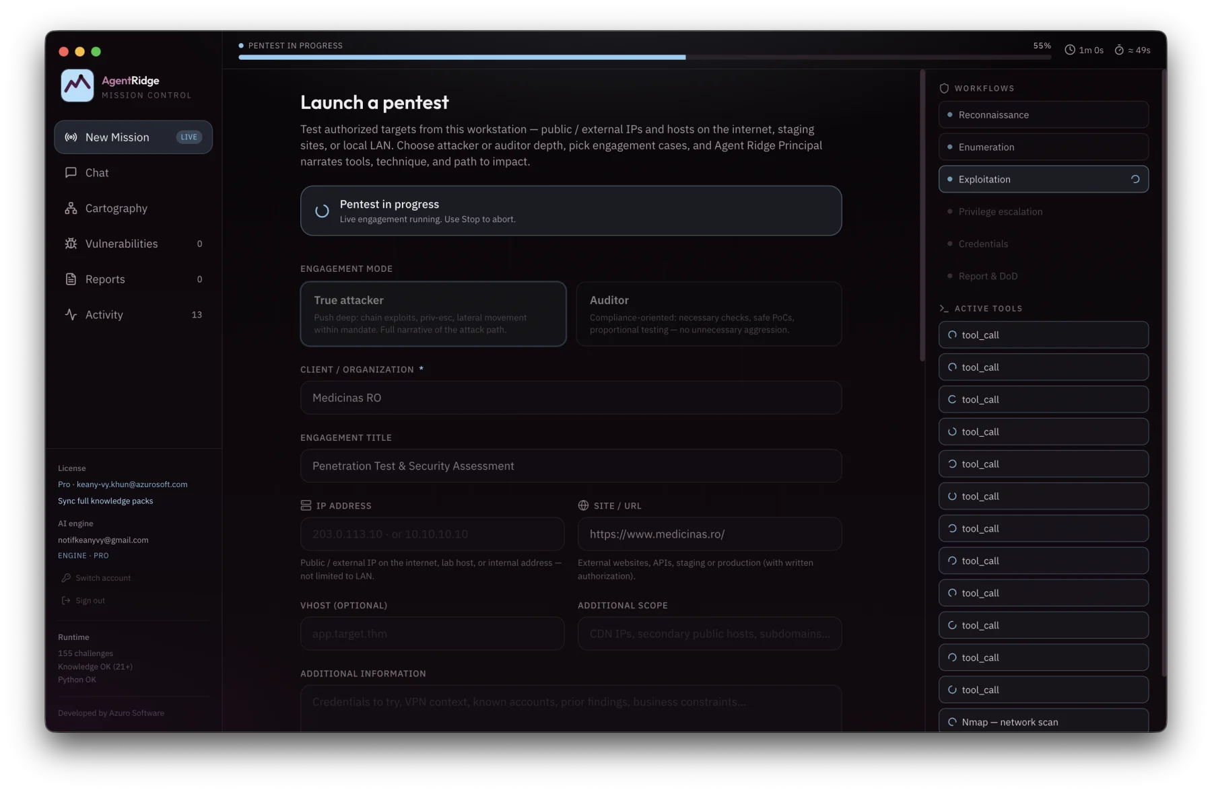The width and height of the screenshot is (1212, 792).
Task: Select the Reconnaissance workflow
Action: click(x=1044, y=115)
